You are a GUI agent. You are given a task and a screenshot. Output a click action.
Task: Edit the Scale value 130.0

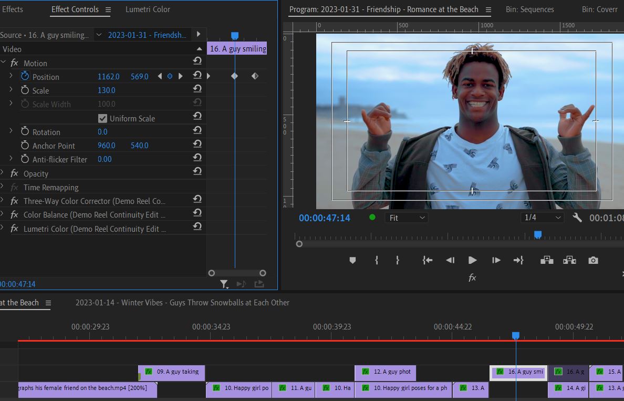(x=107, y=90)
